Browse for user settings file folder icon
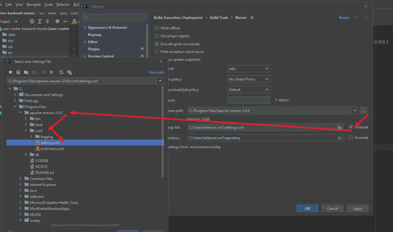Screen dimensions: 393x232 click(x=340, y=127)
